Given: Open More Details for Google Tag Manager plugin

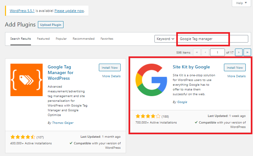Looking at the screenshot, I should point(111,76).
